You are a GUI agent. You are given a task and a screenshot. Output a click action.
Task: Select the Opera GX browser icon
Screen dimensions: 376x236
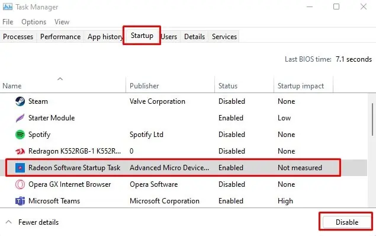coord(20,184)
